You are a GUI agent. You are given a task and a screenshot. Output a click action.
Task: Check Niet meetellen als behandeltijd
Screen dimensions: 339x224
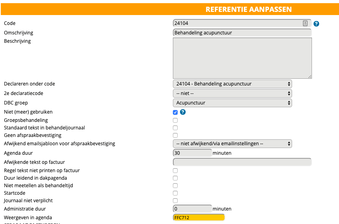tap(175, 186)
